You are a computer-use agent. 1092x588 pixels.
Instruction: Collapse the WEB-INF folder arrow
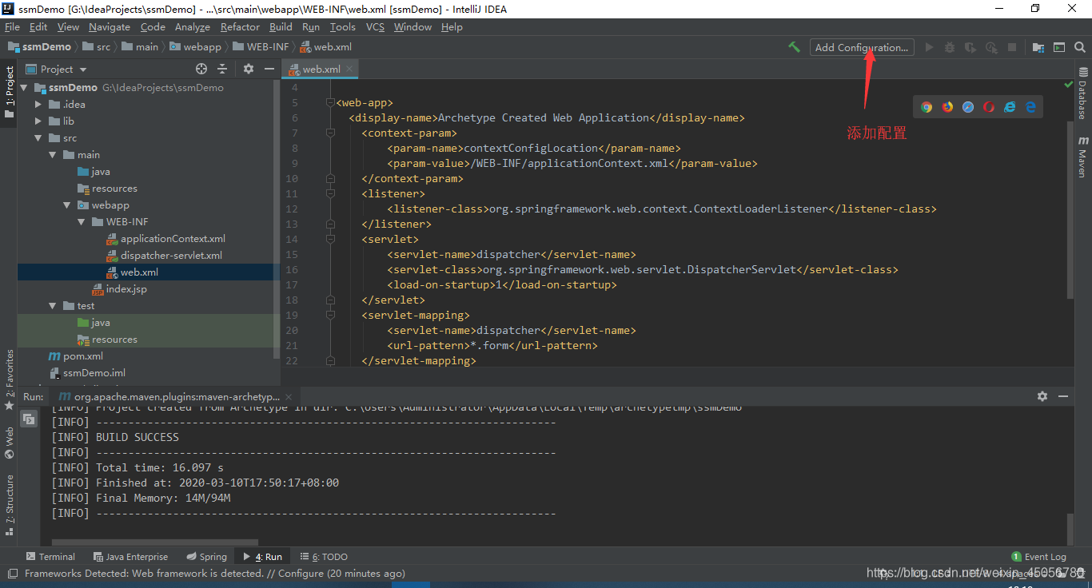coord(82,222)
